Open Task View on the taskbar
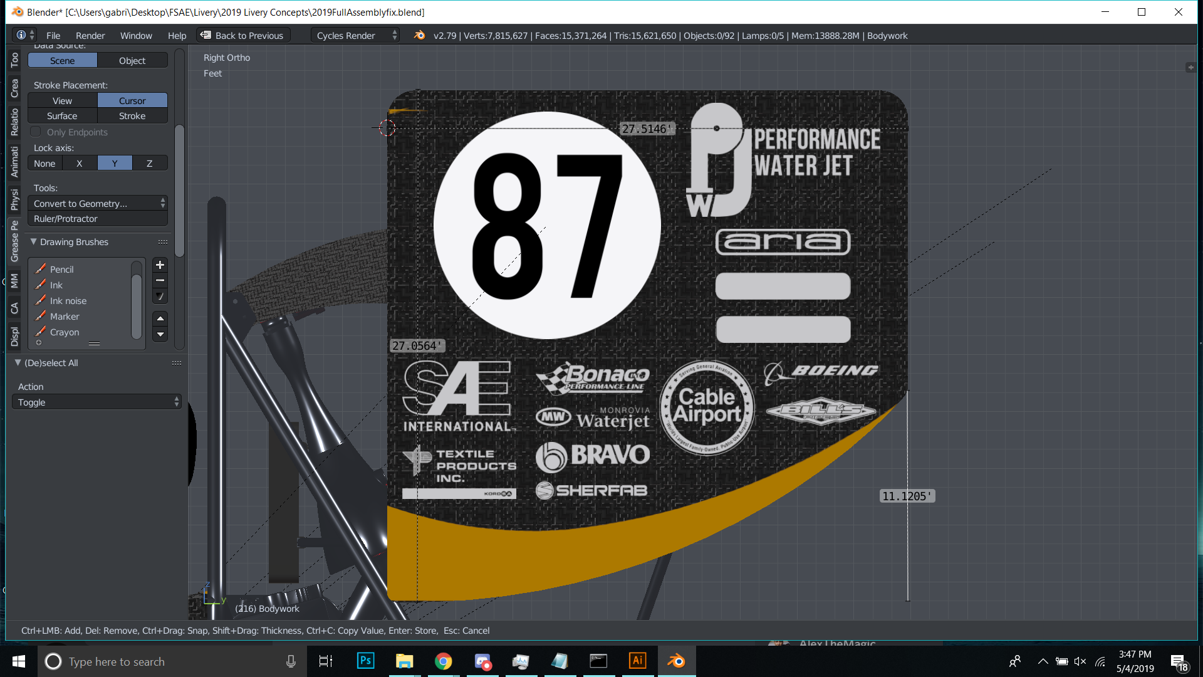Viewport: 1203px width, 677px height. tap(326, 661)
